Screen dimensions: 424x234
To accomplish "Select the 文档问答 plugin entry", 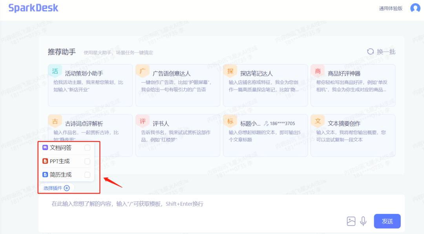I will point(66,147).
